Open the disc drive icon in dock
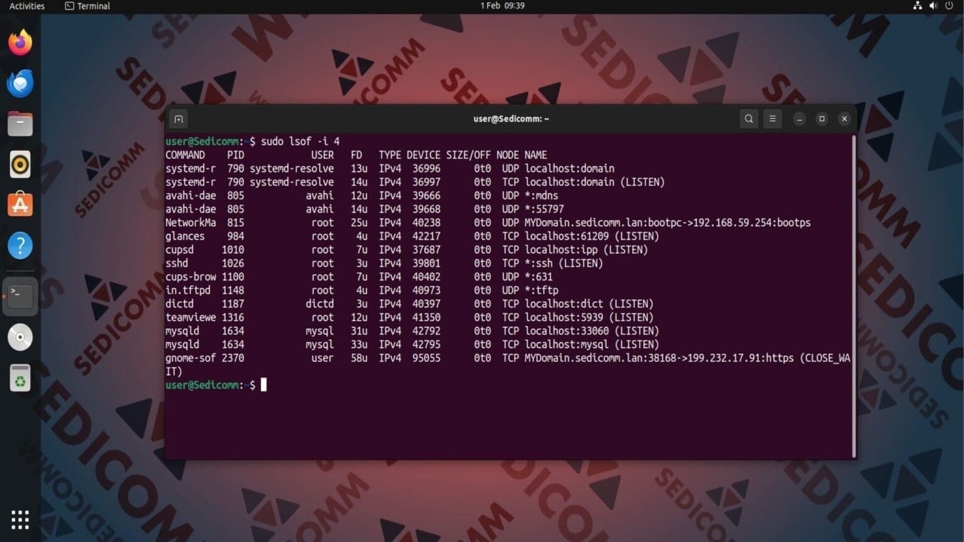 20,337
